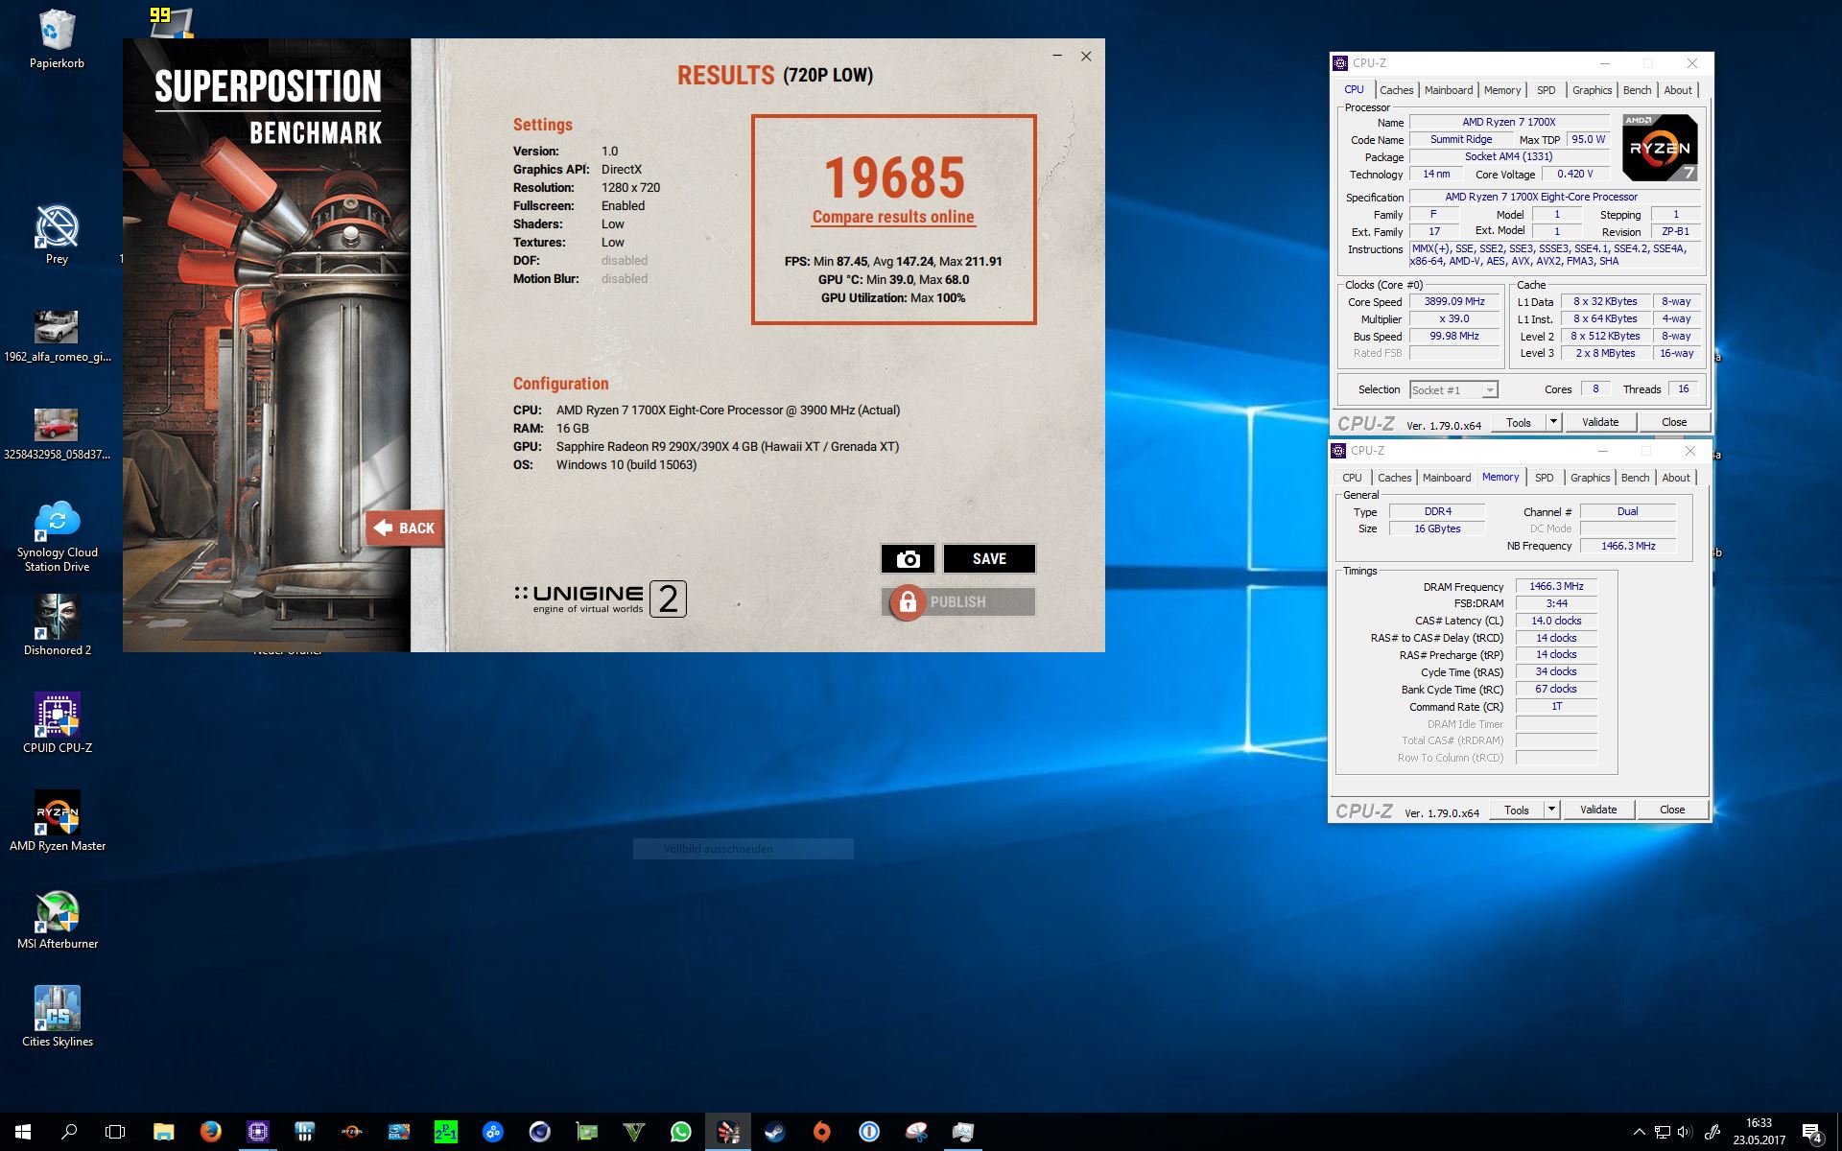The width and height of the screenshot is (1842, 1151).
Task: Open Tools dropdown arrow in Memory CPU-Z window
Action: coord(1551,810)
